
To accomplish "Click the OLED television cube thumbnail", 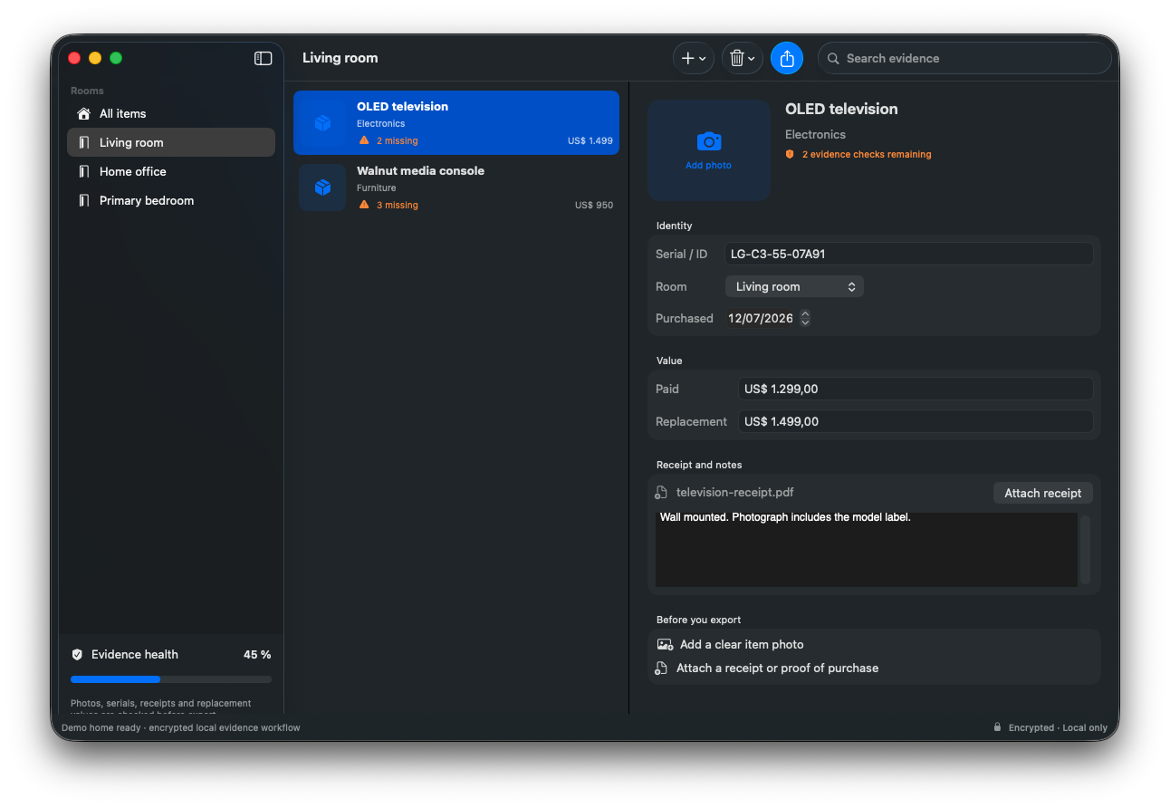I will 322,122.
